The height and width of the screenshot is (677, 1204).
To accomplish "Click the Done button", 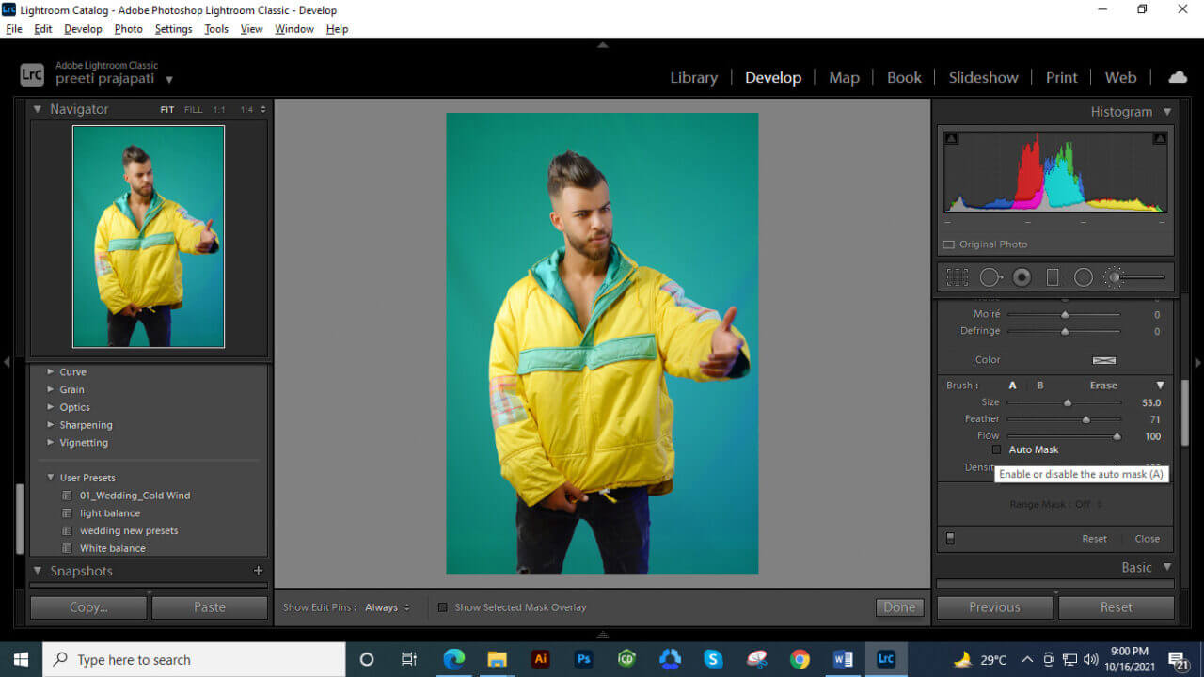I will 899,606.
